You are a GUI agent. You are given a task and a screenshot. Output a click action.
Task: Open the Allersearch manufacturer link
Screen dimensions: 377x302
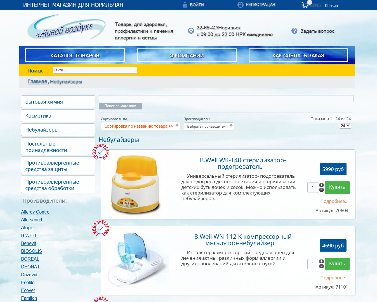click(32, 220)
